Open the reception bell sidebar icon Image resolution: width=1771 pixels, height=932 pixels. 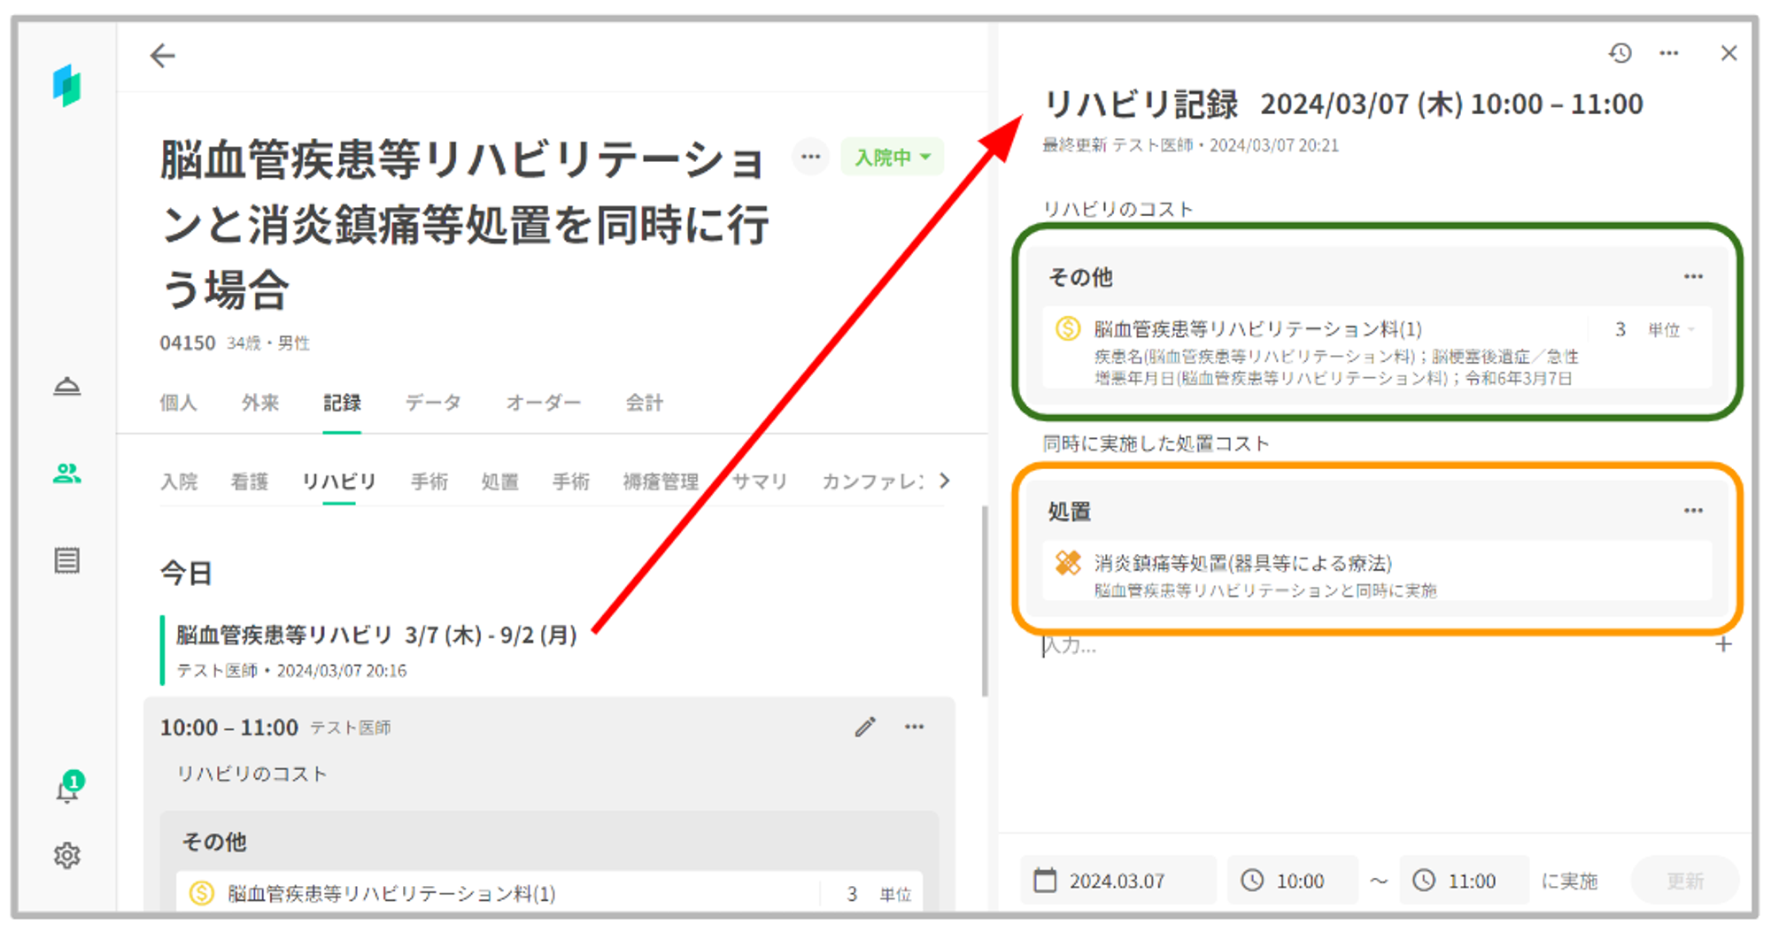pos(67,387)
